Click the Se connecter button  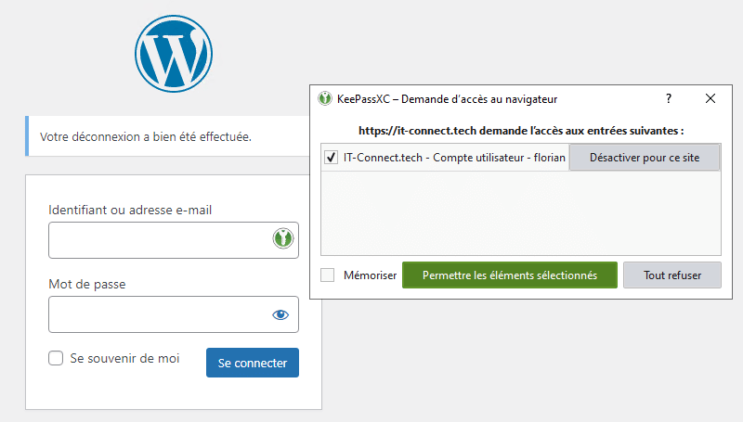[x=253, y=363]
